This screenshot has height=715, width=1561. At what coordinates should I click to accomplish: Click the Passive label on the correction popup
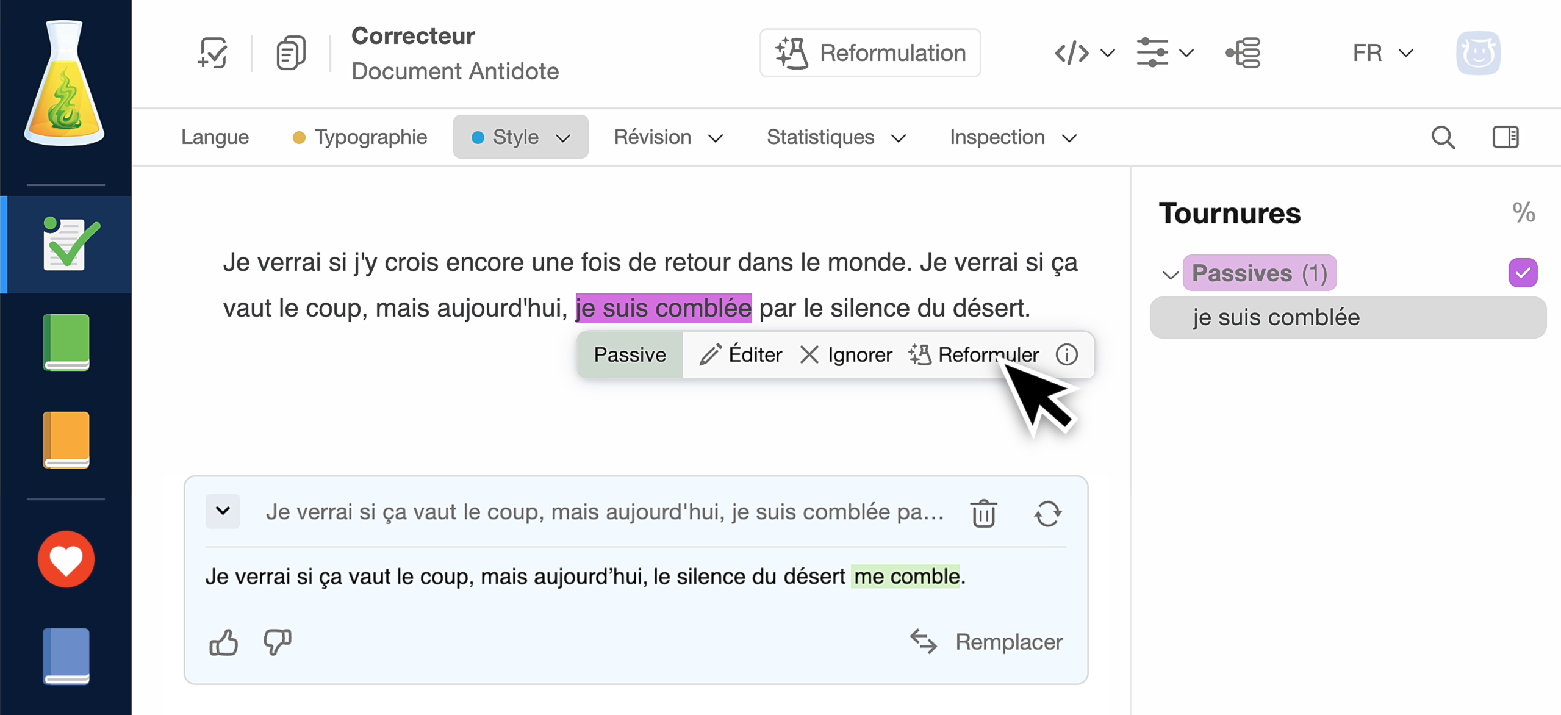tap(629, 354)
